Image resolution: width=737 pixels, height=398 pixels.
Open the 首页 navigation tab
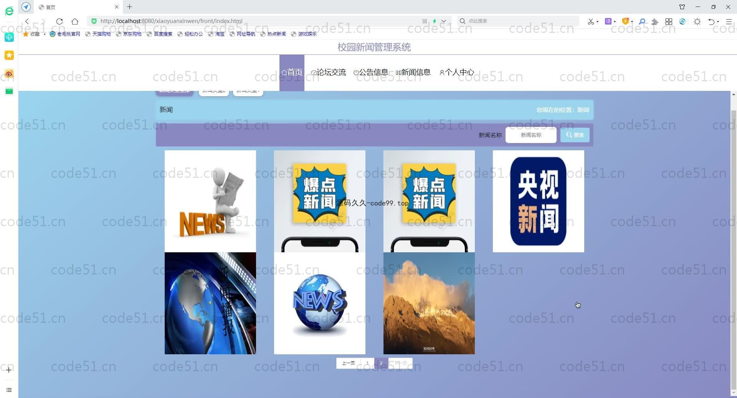tap(292, 72)
